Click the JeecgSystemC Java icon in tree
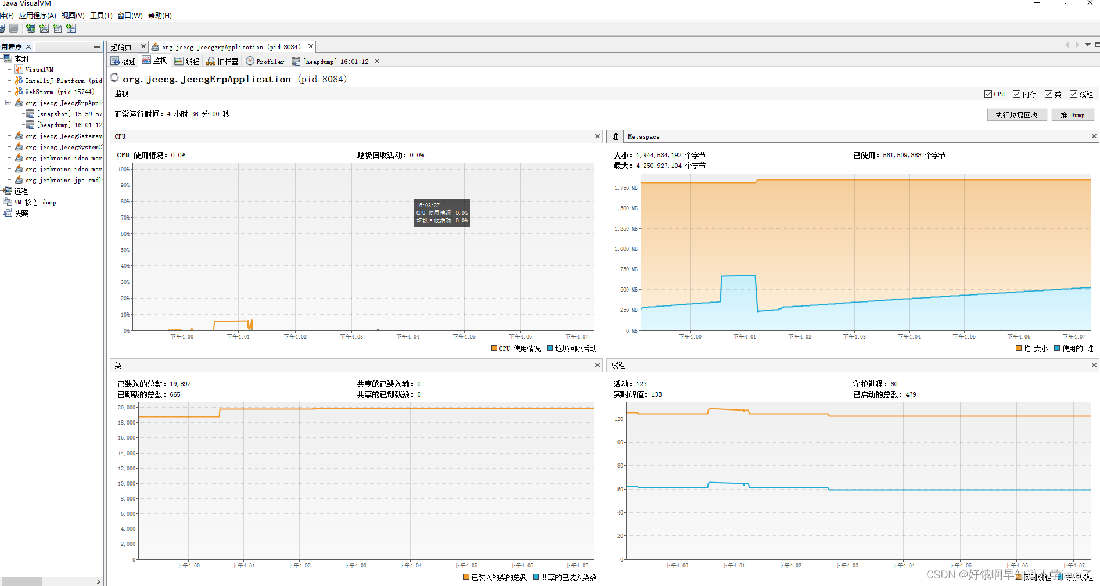This screenshot has width=1100, height=586. (x=19, y=147)
